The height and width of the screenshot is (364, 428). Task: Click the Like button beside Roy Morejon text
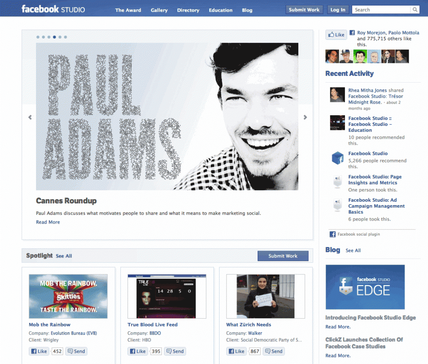tap(336, 35)
